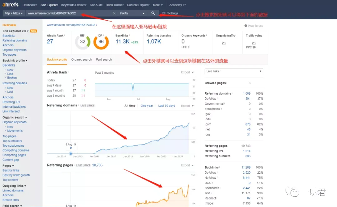The height and width of the screenshot is (207, 337).
Task: Open Academy external link icon
Action: [184, 5]
